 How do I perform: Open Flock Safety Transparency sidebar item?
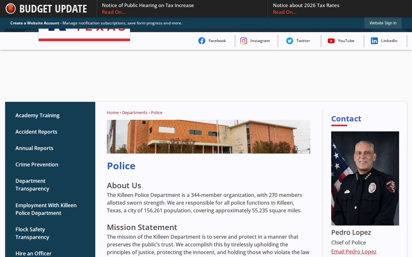32,233
